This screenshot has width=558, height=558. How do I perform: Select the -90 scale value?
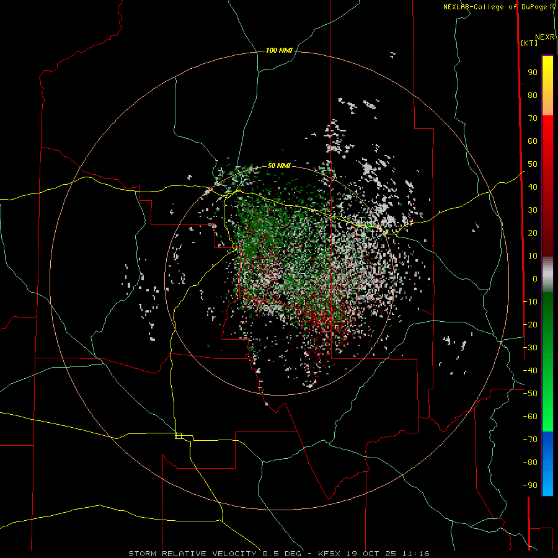(530, 485)
